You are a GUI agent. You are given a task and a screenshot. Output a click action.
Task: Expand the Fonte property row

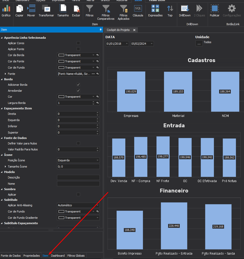pyautogui.click(x=5, y=74)
